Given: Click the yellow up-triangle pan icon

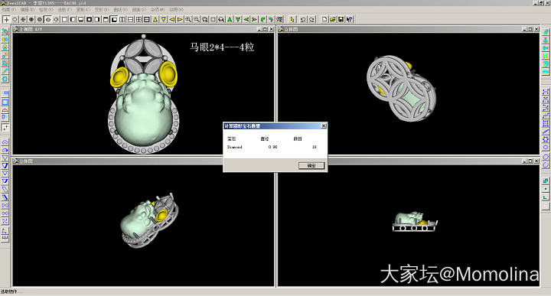Looking at the screenshot, I should [x=155, y=19].
